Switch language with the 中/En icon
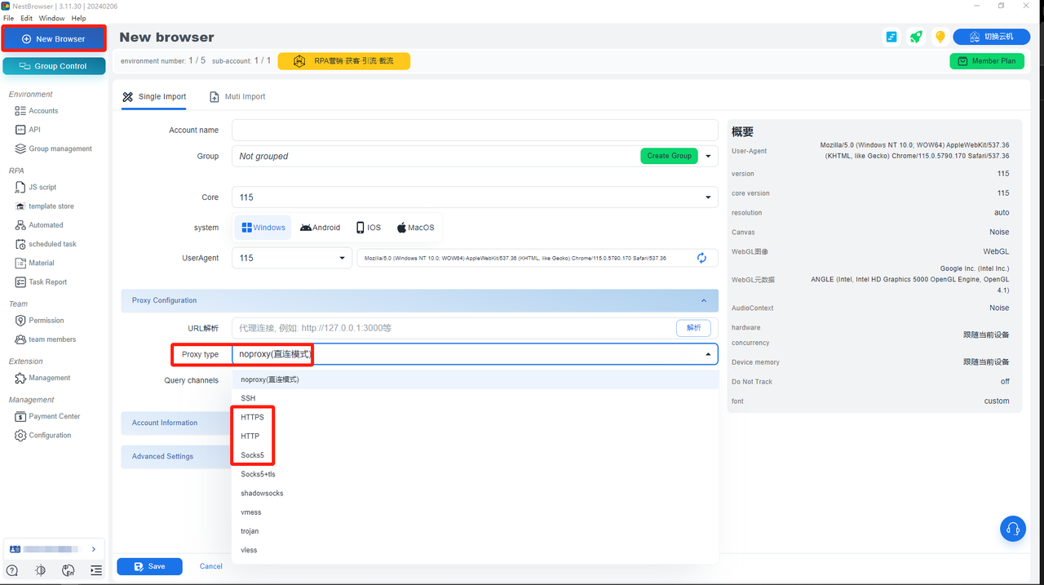1044x585 pixels. [x=69, y=571]
